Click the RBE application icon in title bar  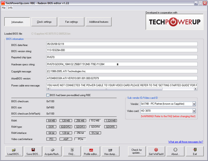click(x=3, y=3)
